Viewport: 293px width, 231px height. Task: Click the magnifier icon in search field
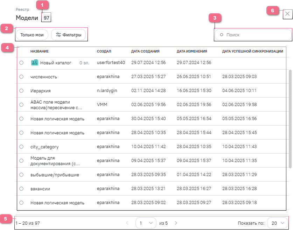[221, 35]
